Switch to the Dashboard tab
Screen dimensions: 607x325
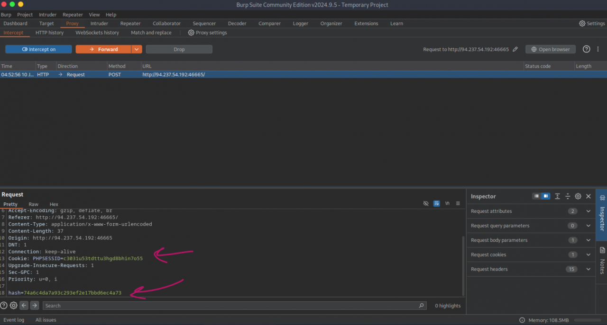click(x=15, y=23)
